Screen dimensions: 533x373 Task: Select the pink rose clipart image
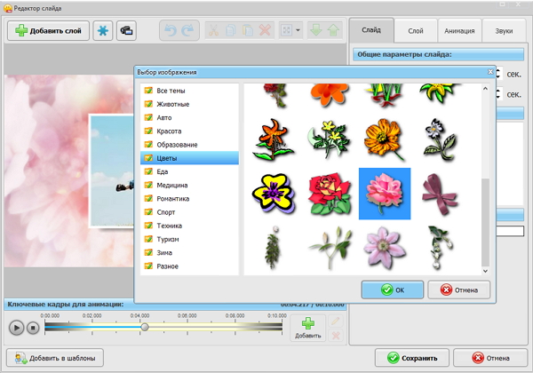[x=384, y=192]
